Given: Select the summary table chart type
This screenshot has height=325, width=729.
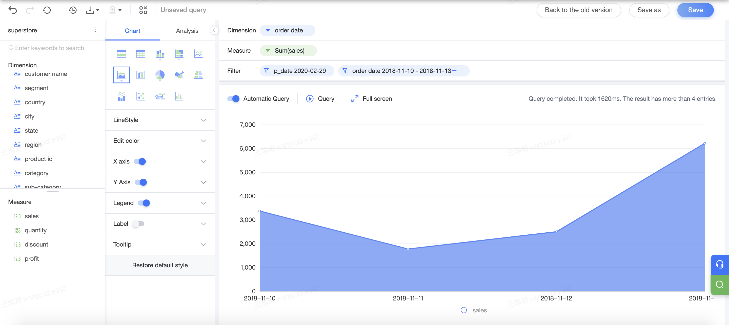Looking at the screenshot, I should [x=121, y=53].
